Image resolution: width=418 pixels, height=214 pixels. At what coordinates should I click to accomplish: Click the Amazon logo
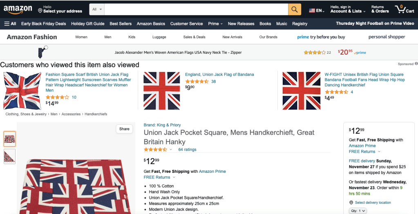[x=18, y=9]
